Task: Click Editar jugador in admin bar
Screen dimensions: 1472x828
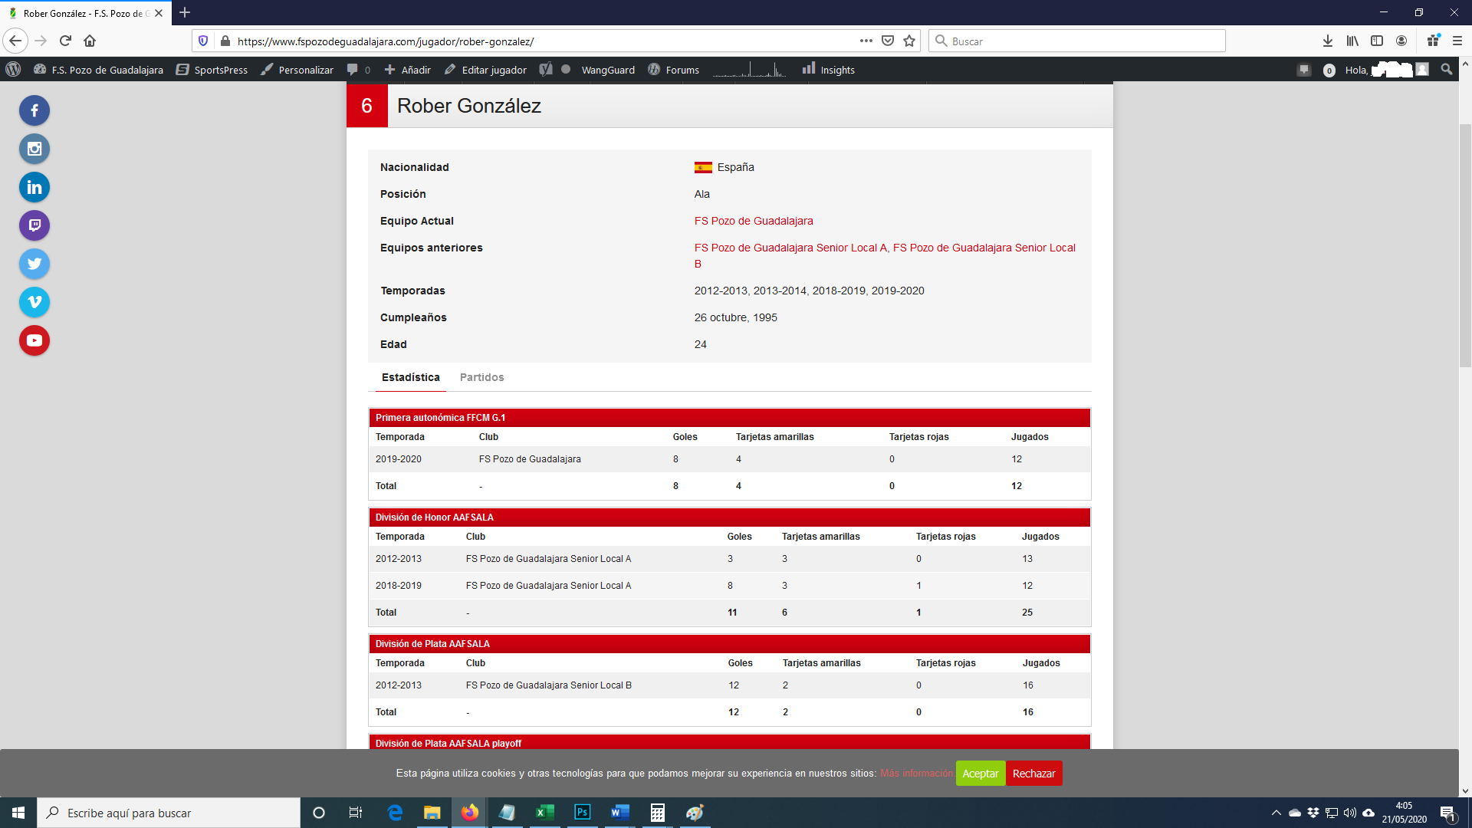Action: pos(486,70)
